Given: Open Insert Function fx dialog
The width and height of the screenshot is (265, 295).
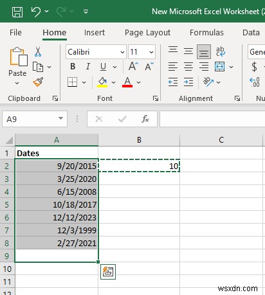Looking at the screenshot, I should pos(145,119).
